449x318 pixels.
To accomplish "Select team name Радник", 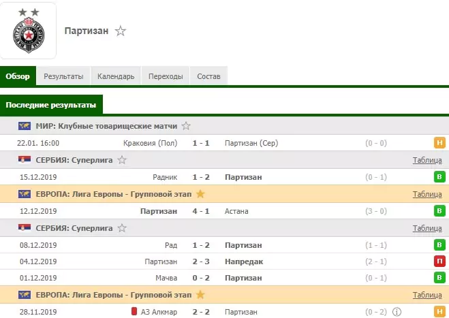I will (x=165, y=177).
